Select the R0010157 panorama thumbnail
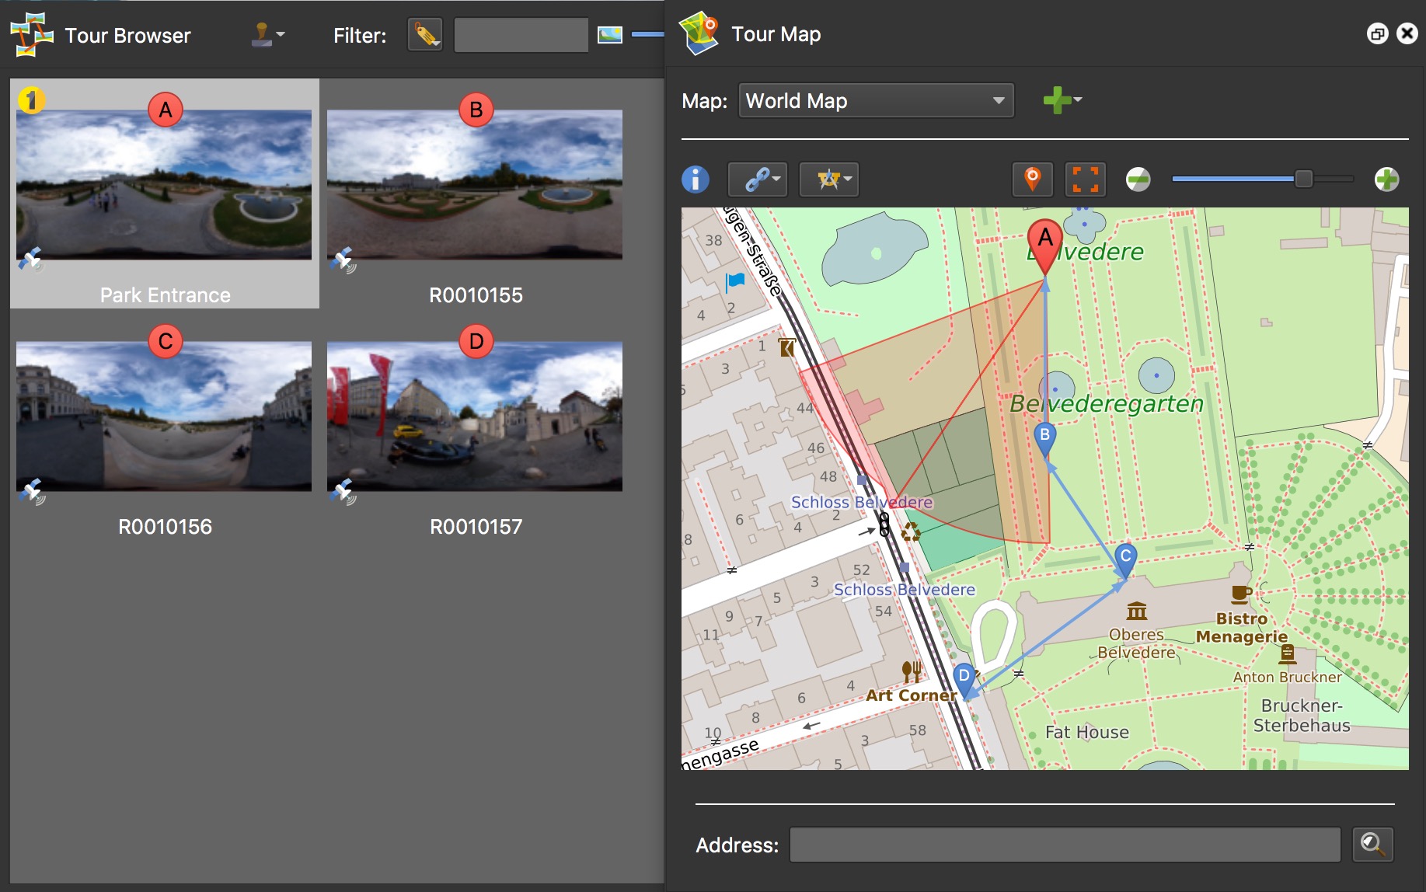 pos(475,416)
